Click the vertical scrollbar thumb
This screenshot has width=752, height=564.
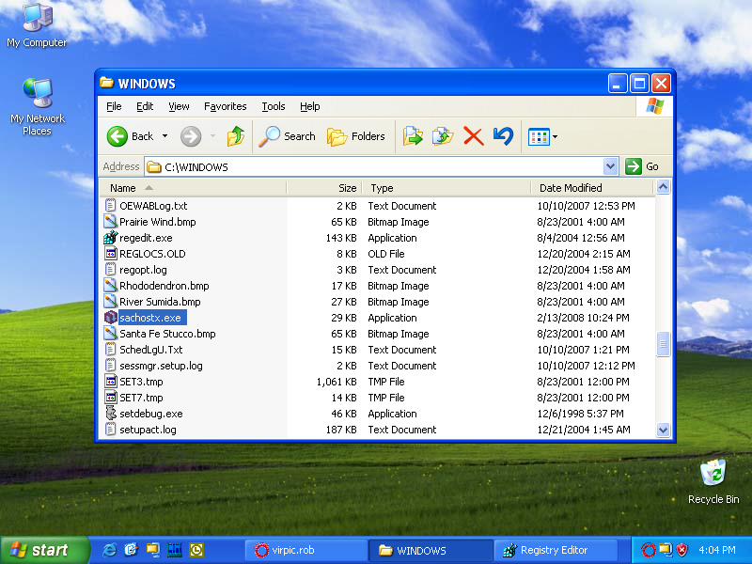(663, 344)
